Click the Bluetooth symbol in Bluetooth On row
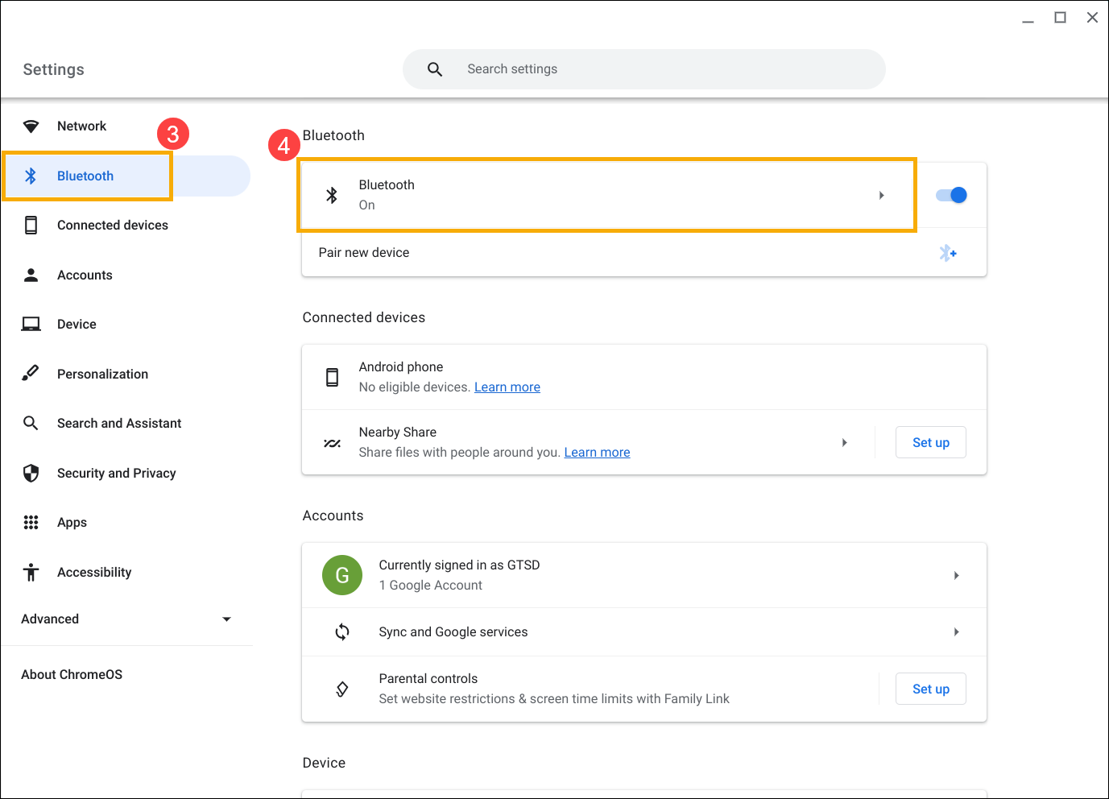 pyautogui.click(x=332, y=195)
